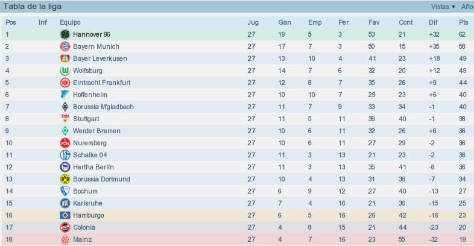The height and width of the screenshot is (246, 474).
Task: Open the Hoffenheim team link
Action: tap(90, 95)
